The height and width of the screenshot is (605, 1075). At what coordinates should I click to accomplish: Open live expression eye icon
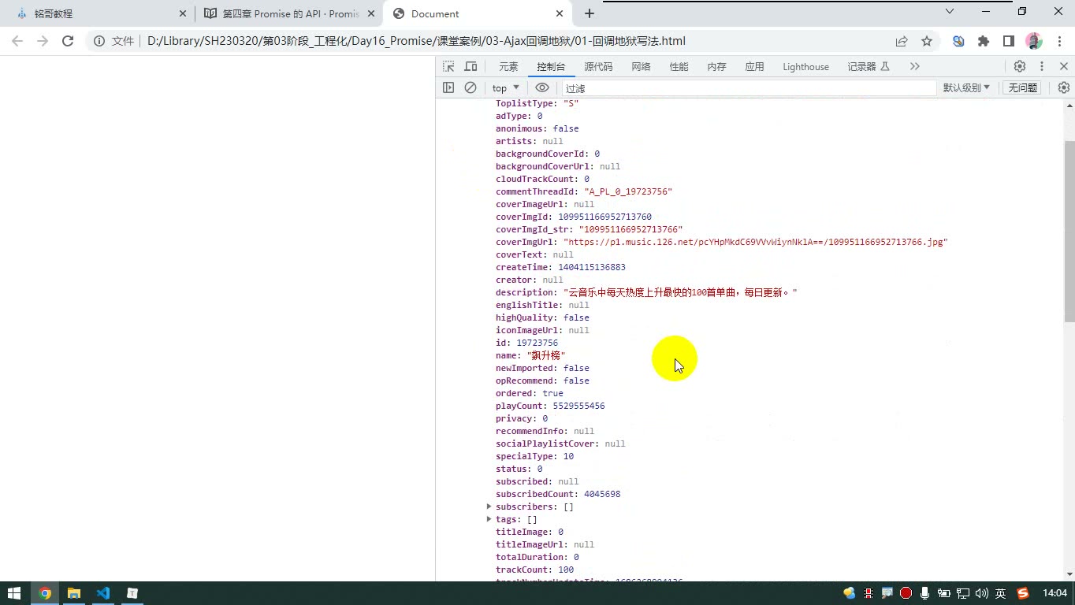(542, 87)
